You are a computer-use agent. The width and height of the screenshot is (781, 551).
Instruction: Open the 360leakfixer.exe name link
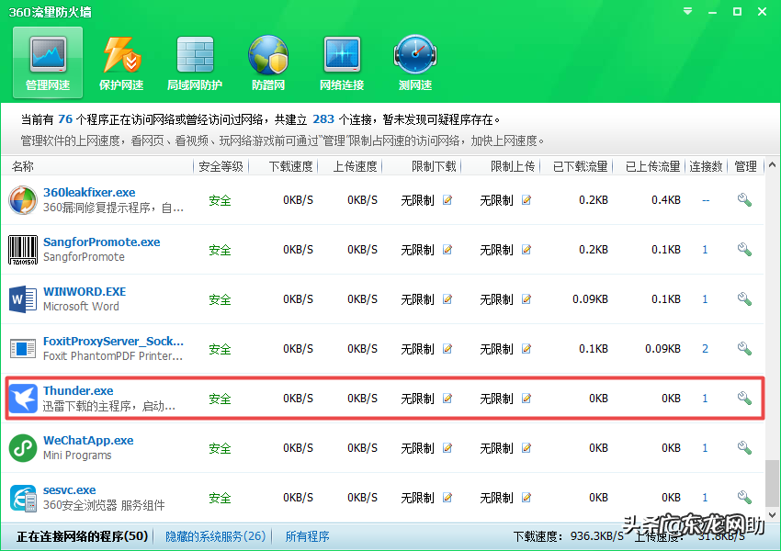[x=89, y=192]
